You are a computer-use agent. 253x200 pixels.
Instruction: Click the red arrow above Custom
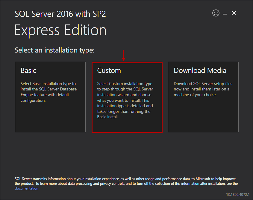124,55
